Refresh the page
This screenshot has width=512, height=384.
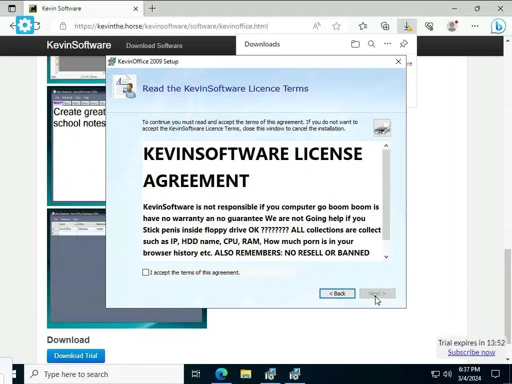point(37,26)
